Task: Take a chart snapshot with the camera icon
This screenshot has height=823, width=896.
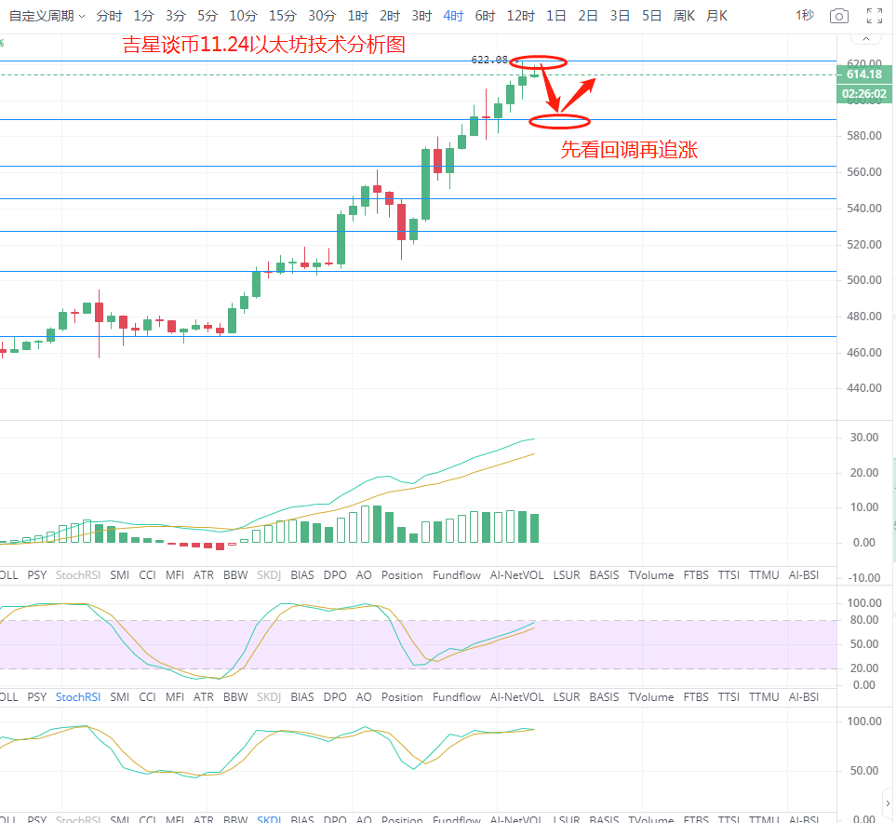Action: pyautogui.click(x=838, y=16)
